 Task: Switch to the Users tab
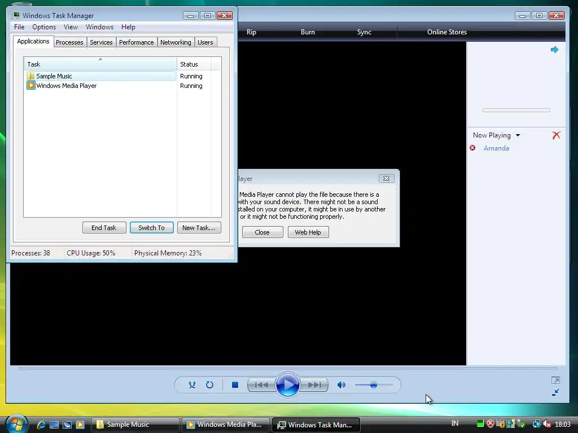(205, 42)
